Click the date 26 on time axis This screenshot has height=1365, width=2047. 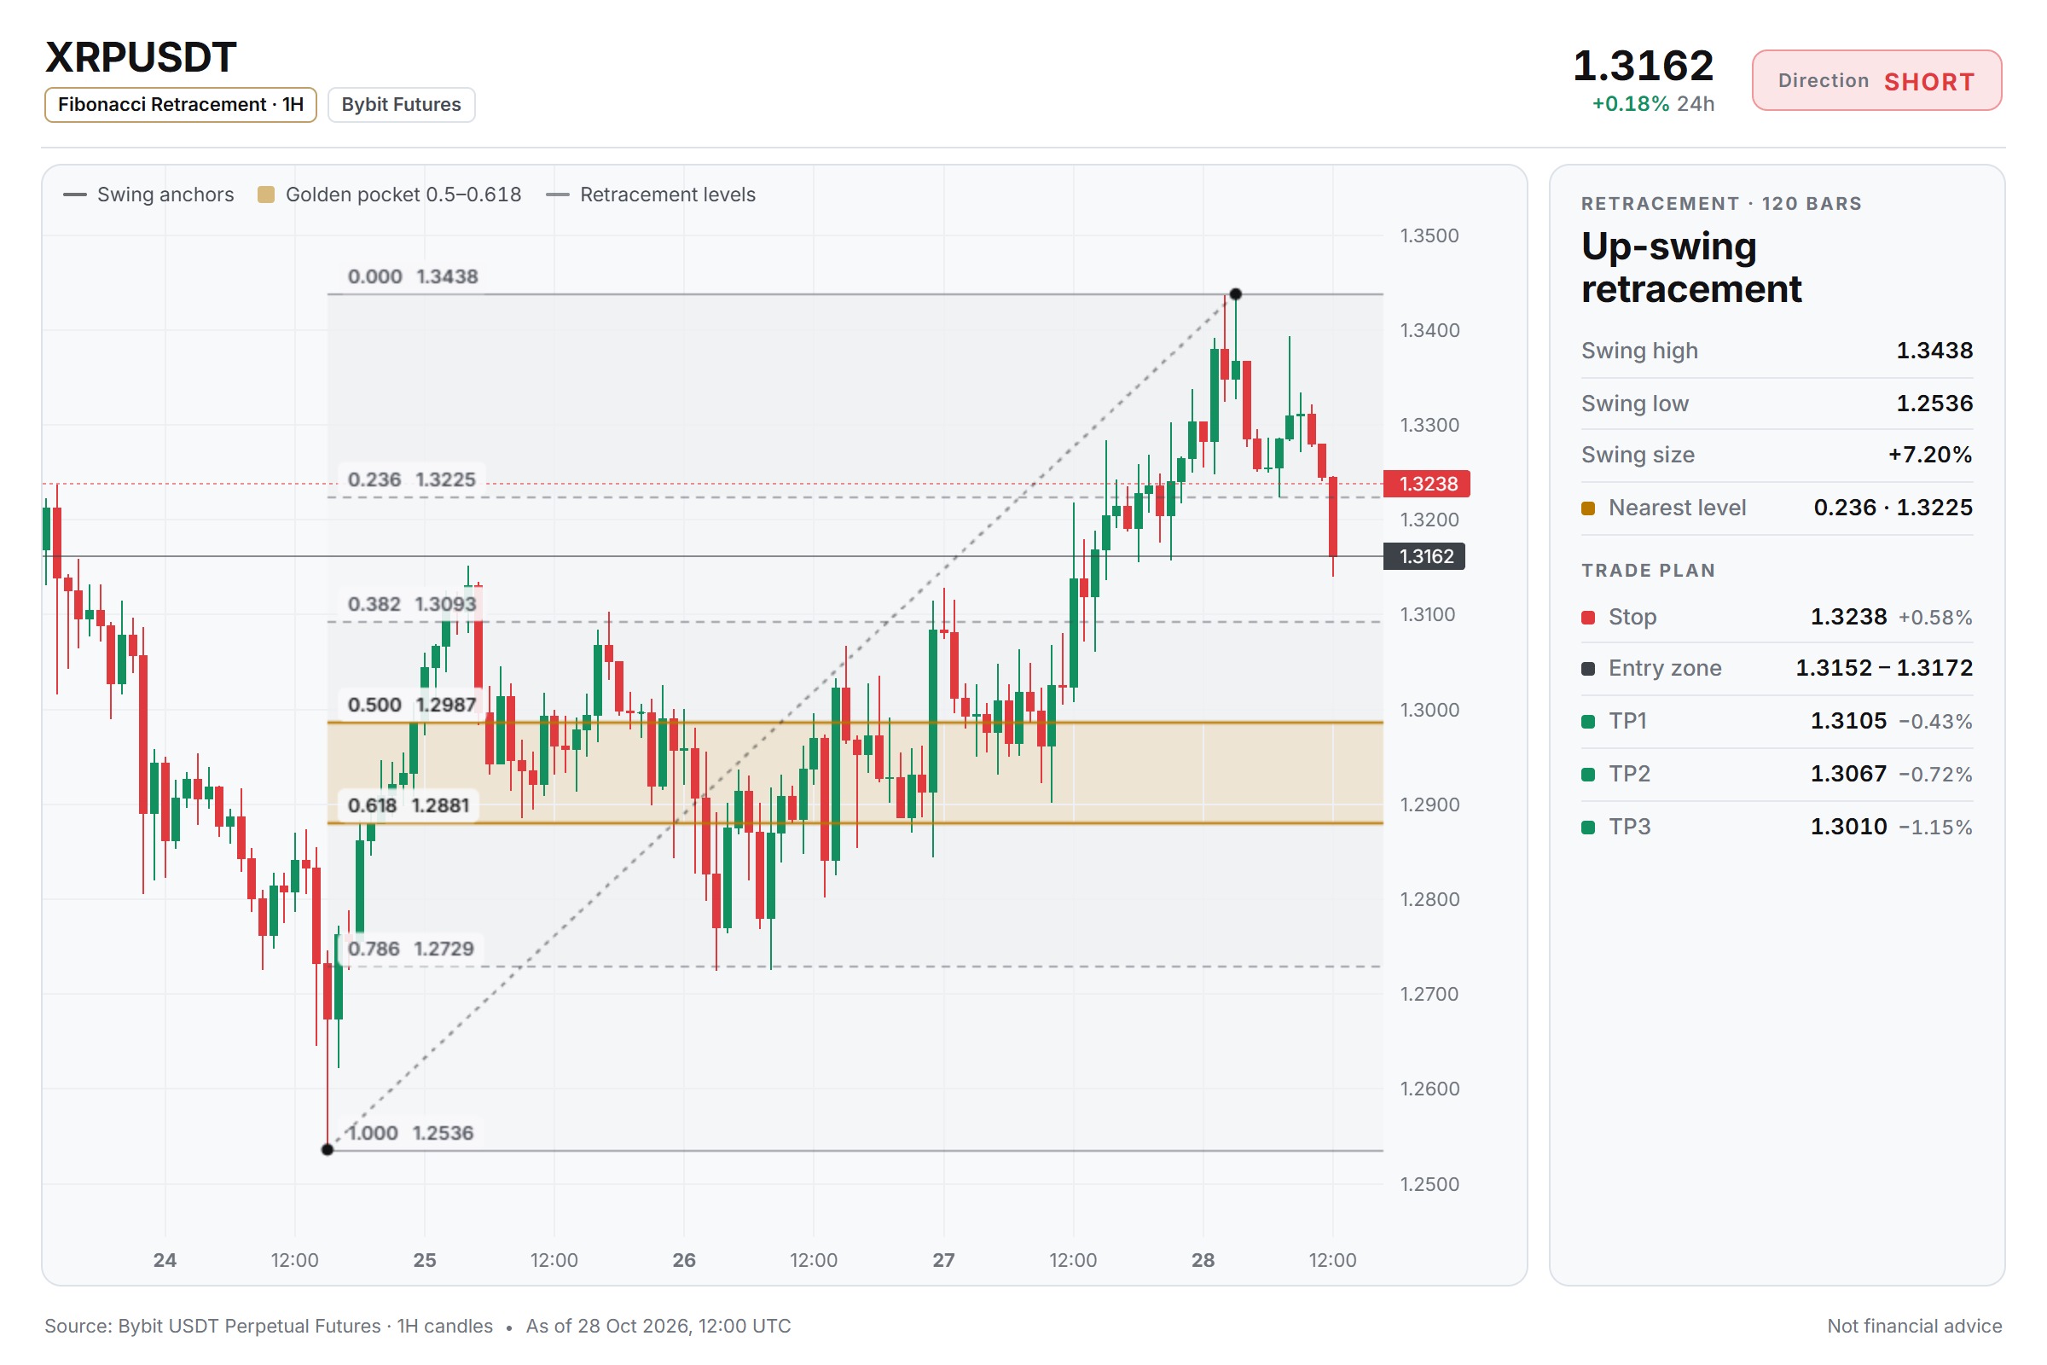684,1260
